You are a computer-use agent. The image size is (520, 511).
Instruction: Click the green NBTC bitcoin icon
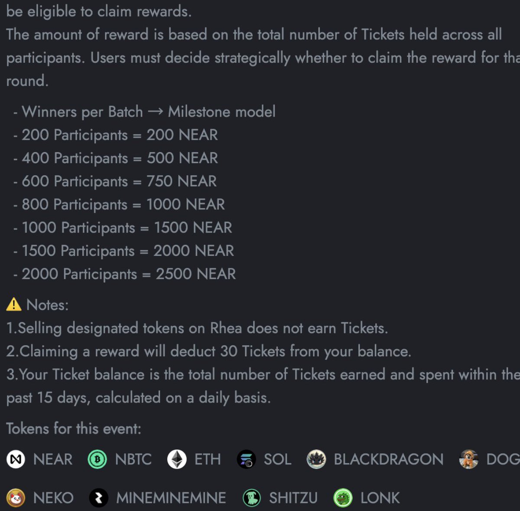tap(97, 459)
